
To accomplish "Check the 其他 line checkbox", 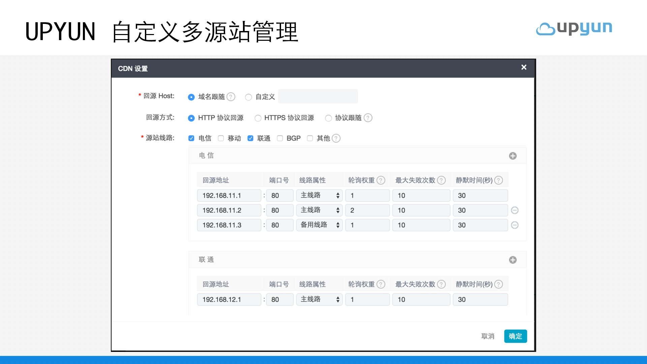I will (x=310, y=138).
